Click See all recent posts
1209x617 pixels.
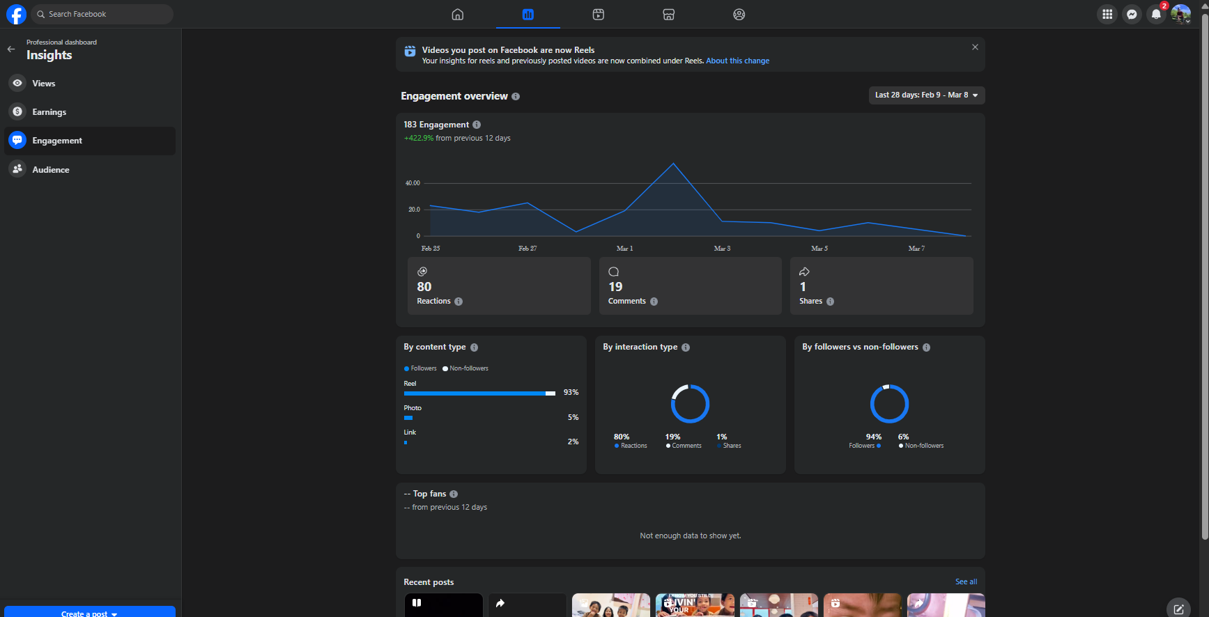tap(966, 582)
